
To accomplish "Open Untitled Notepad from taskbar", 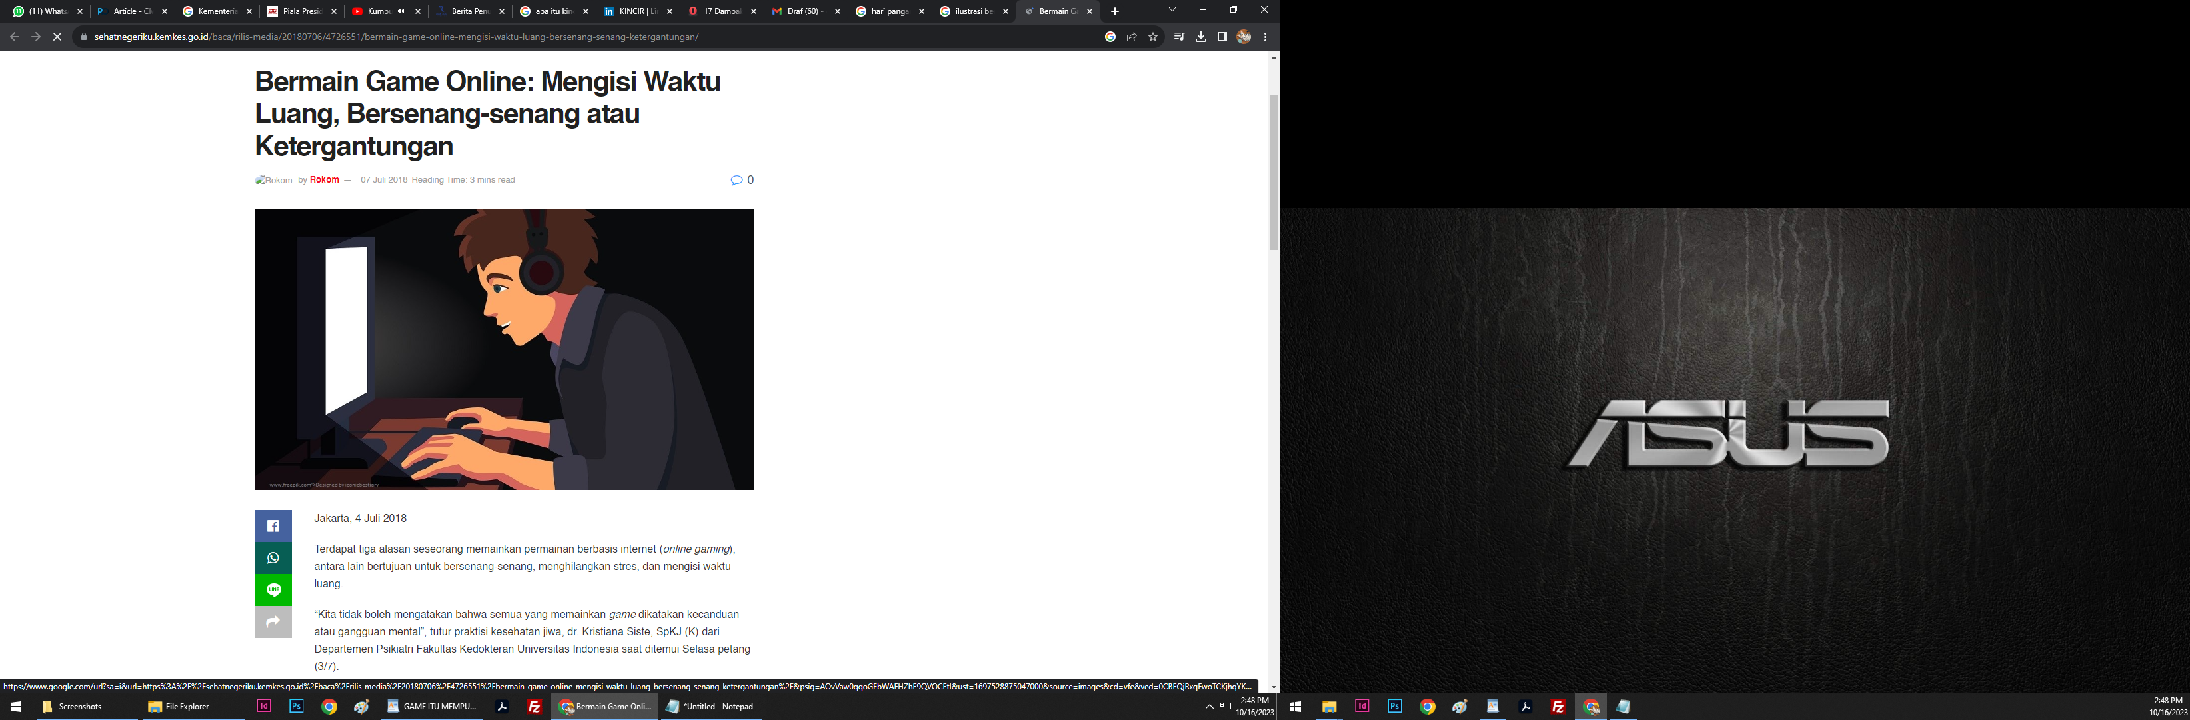I will pos(710,707).
